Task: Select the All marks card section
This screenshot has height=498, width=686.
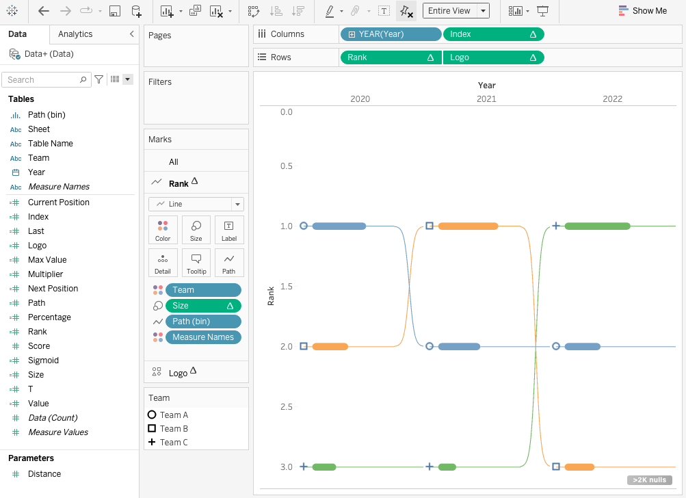Action: point(196,161)
